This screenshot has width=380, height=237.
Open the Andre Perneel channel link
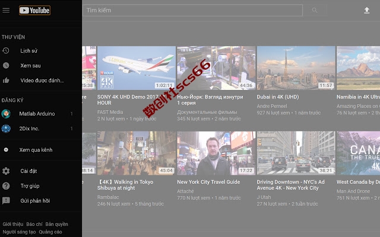(x=272, y=106)
